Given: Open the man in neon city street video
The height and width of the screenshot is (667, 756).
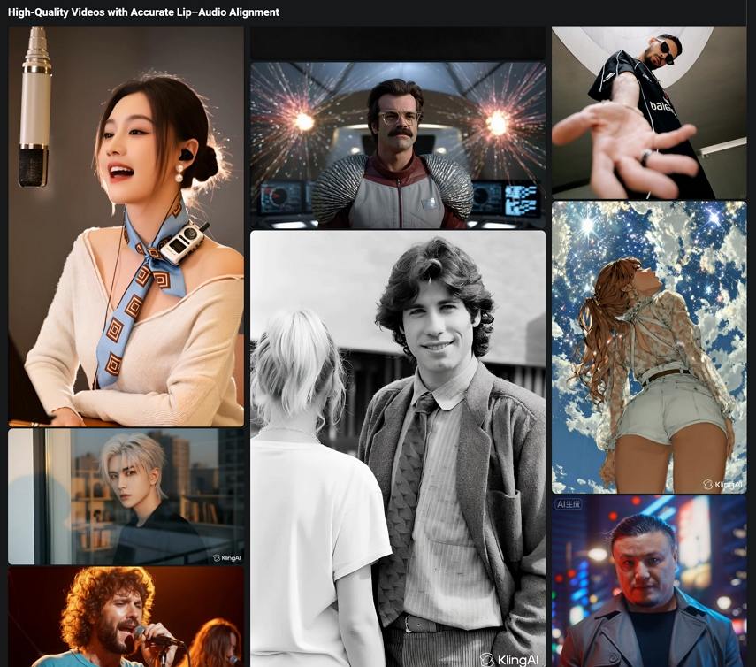Looking at the screenshot, I should pos(649,581).
